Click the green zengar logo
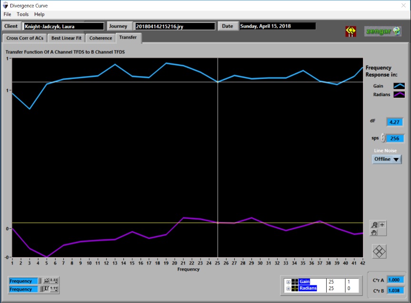411x303 pixels. (x=383, y=31)
